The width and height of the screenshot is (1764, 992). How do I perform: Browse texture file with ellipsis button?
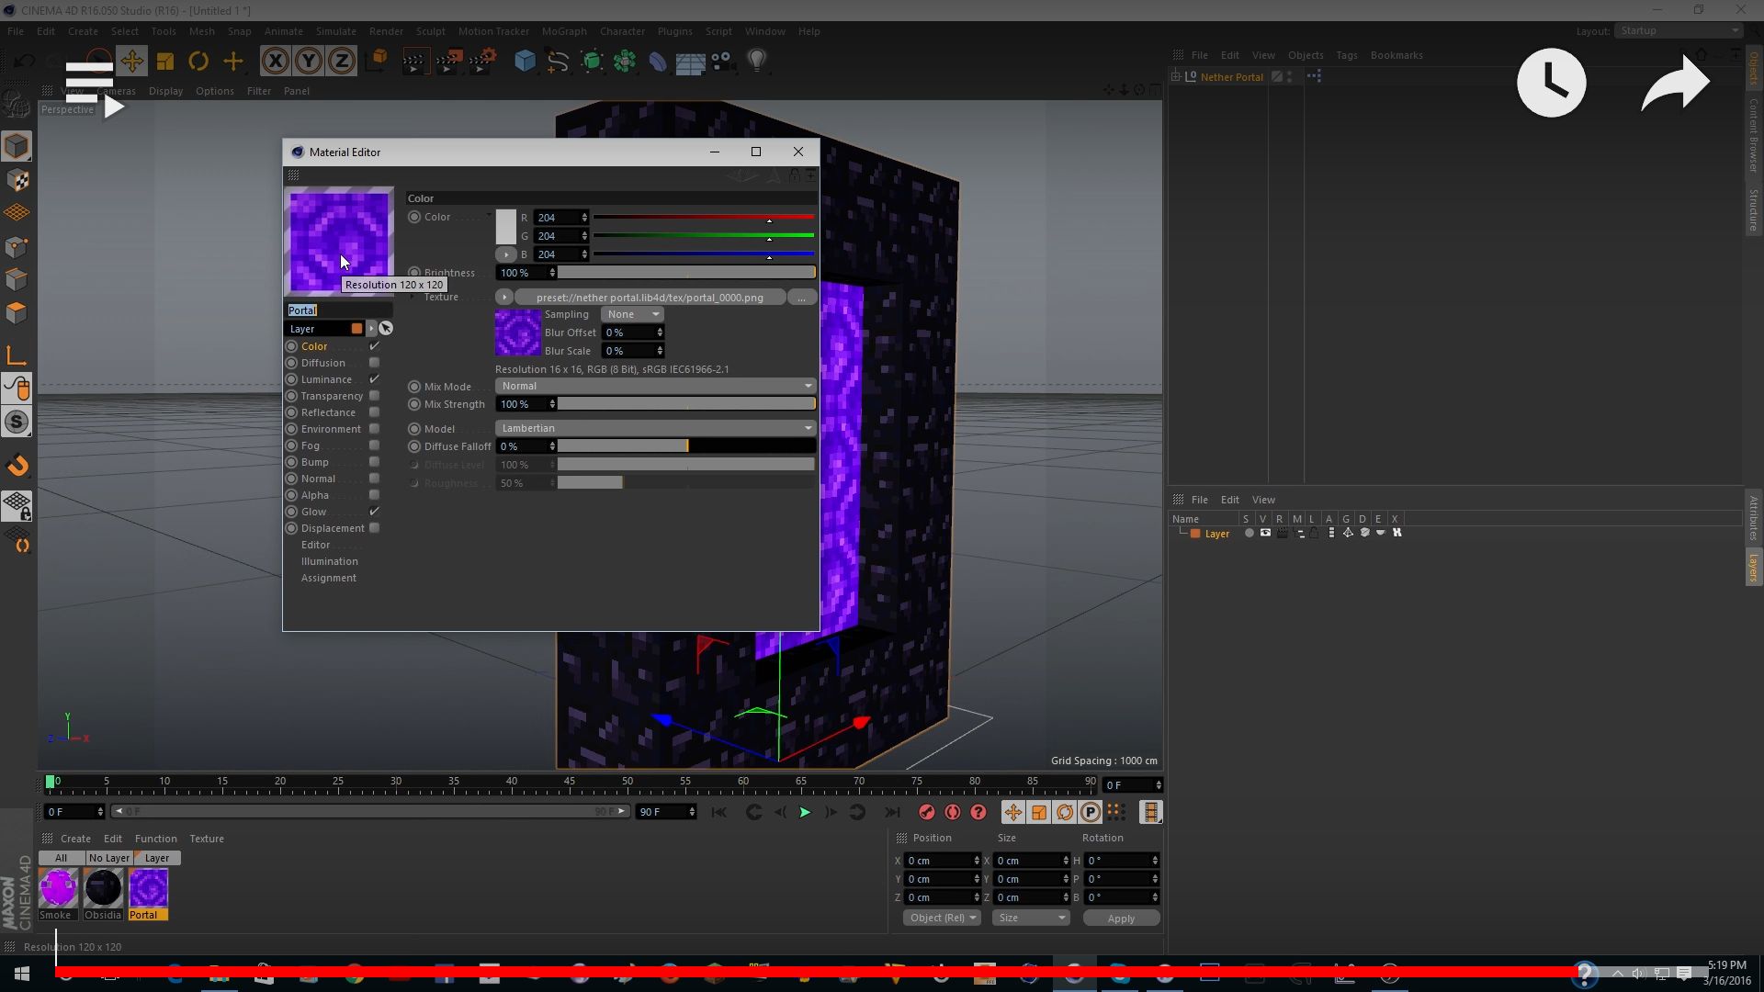pos(801,298)
